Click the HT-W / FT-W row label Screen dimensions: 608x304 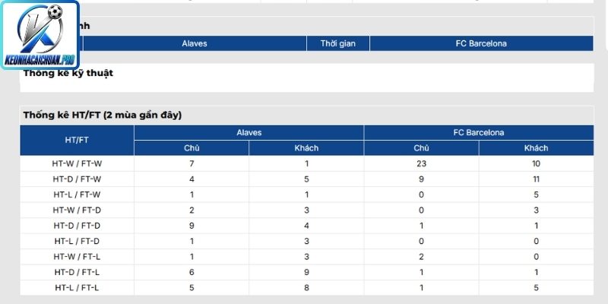[x=77, y=163]
